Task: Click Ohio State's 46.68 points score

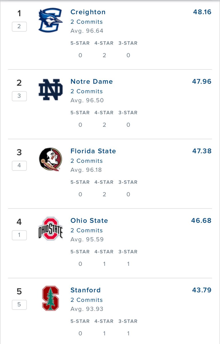Action: click(x=201, y=220)
